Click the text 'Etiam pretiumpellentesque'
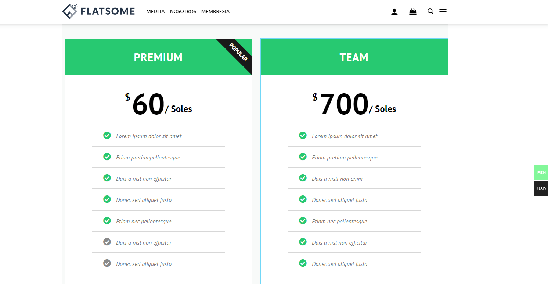 pyautogui.click(x=148, y=158)
